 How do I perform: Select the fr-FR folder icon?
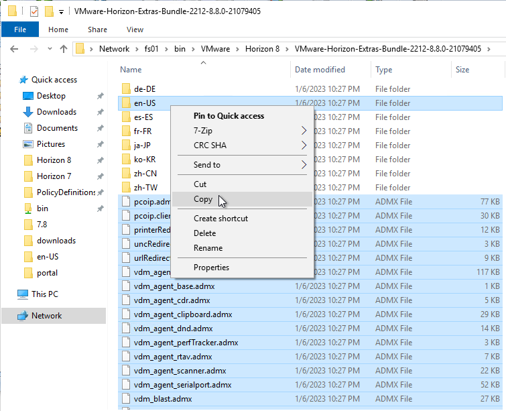126,131
